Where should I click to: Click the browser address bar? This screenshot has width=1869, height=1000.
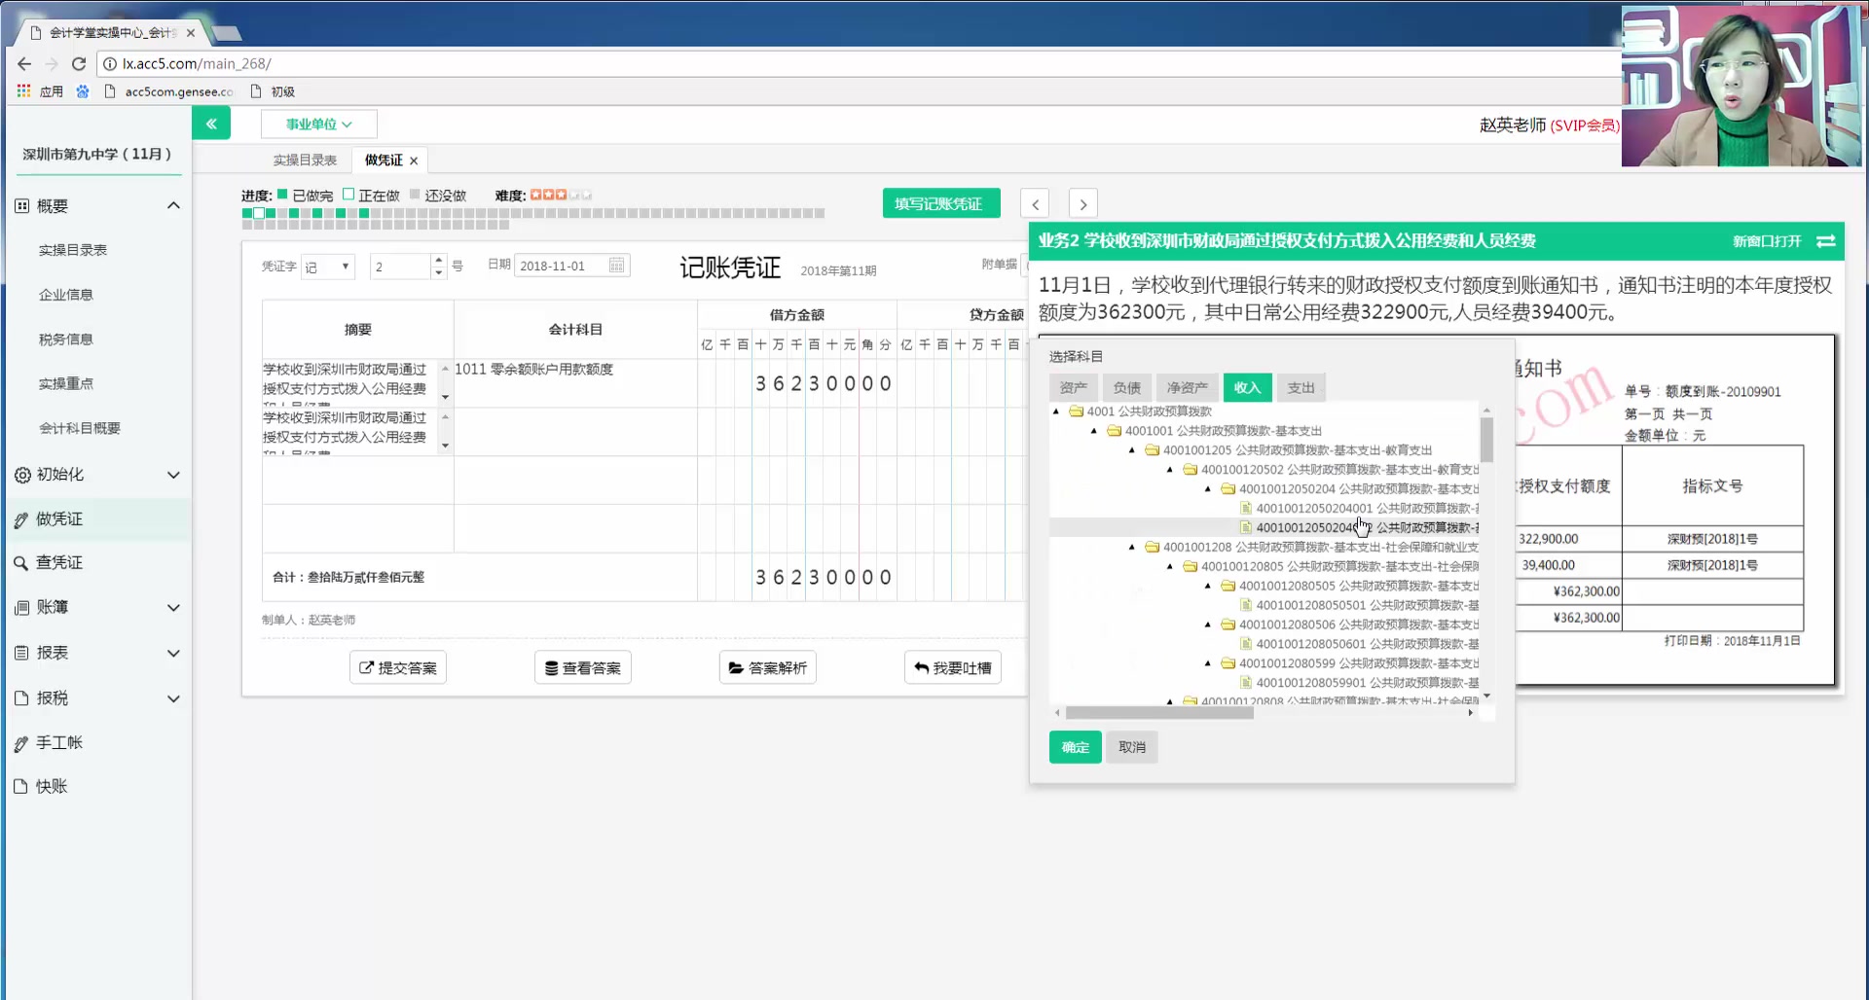click(x=857, y=63)
